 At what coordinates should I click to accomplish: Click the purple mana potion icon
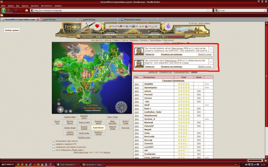coord(169,26)
